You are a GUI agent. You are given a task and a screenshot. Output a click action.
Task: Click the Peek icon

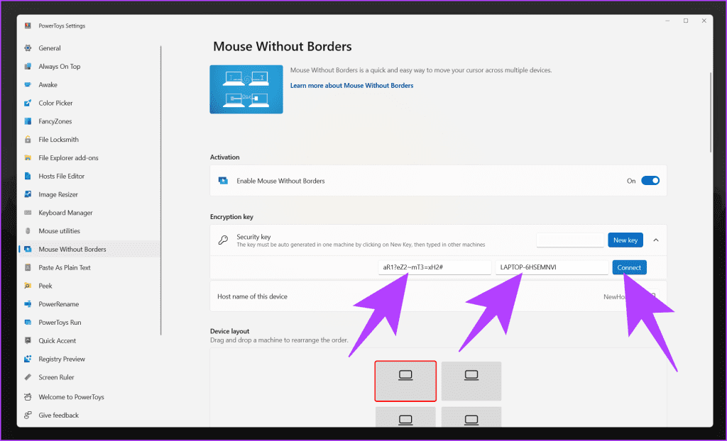[28, 286]
